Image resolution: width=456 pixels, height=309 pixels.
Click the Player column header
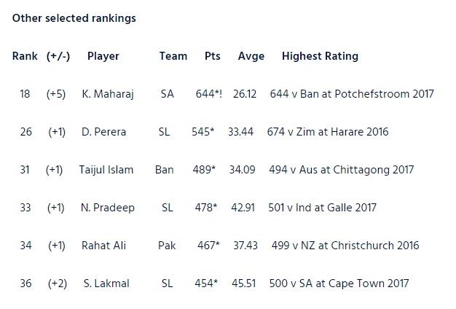click(103, 56)
